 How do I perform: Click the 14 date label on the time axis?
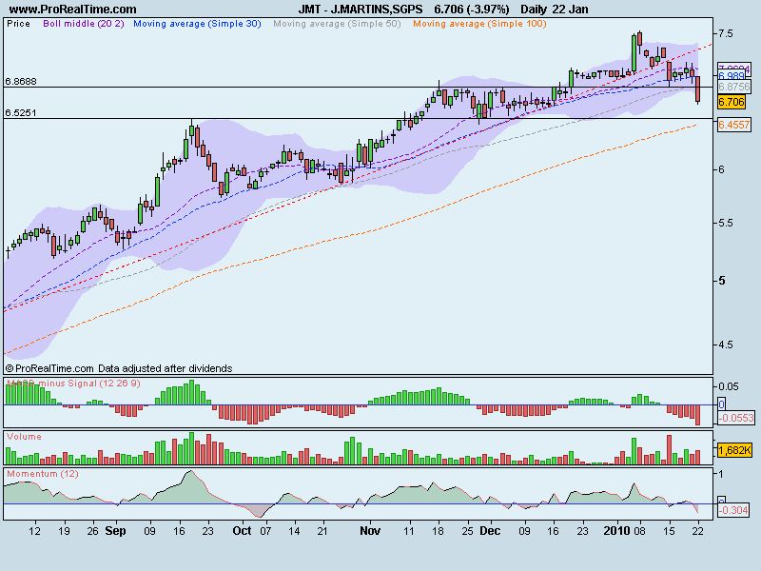click(x=294, y=531)
